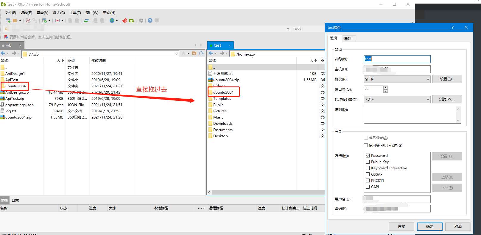
Task: Go back in remote /home/zzw panel
Action: (211, 53)
